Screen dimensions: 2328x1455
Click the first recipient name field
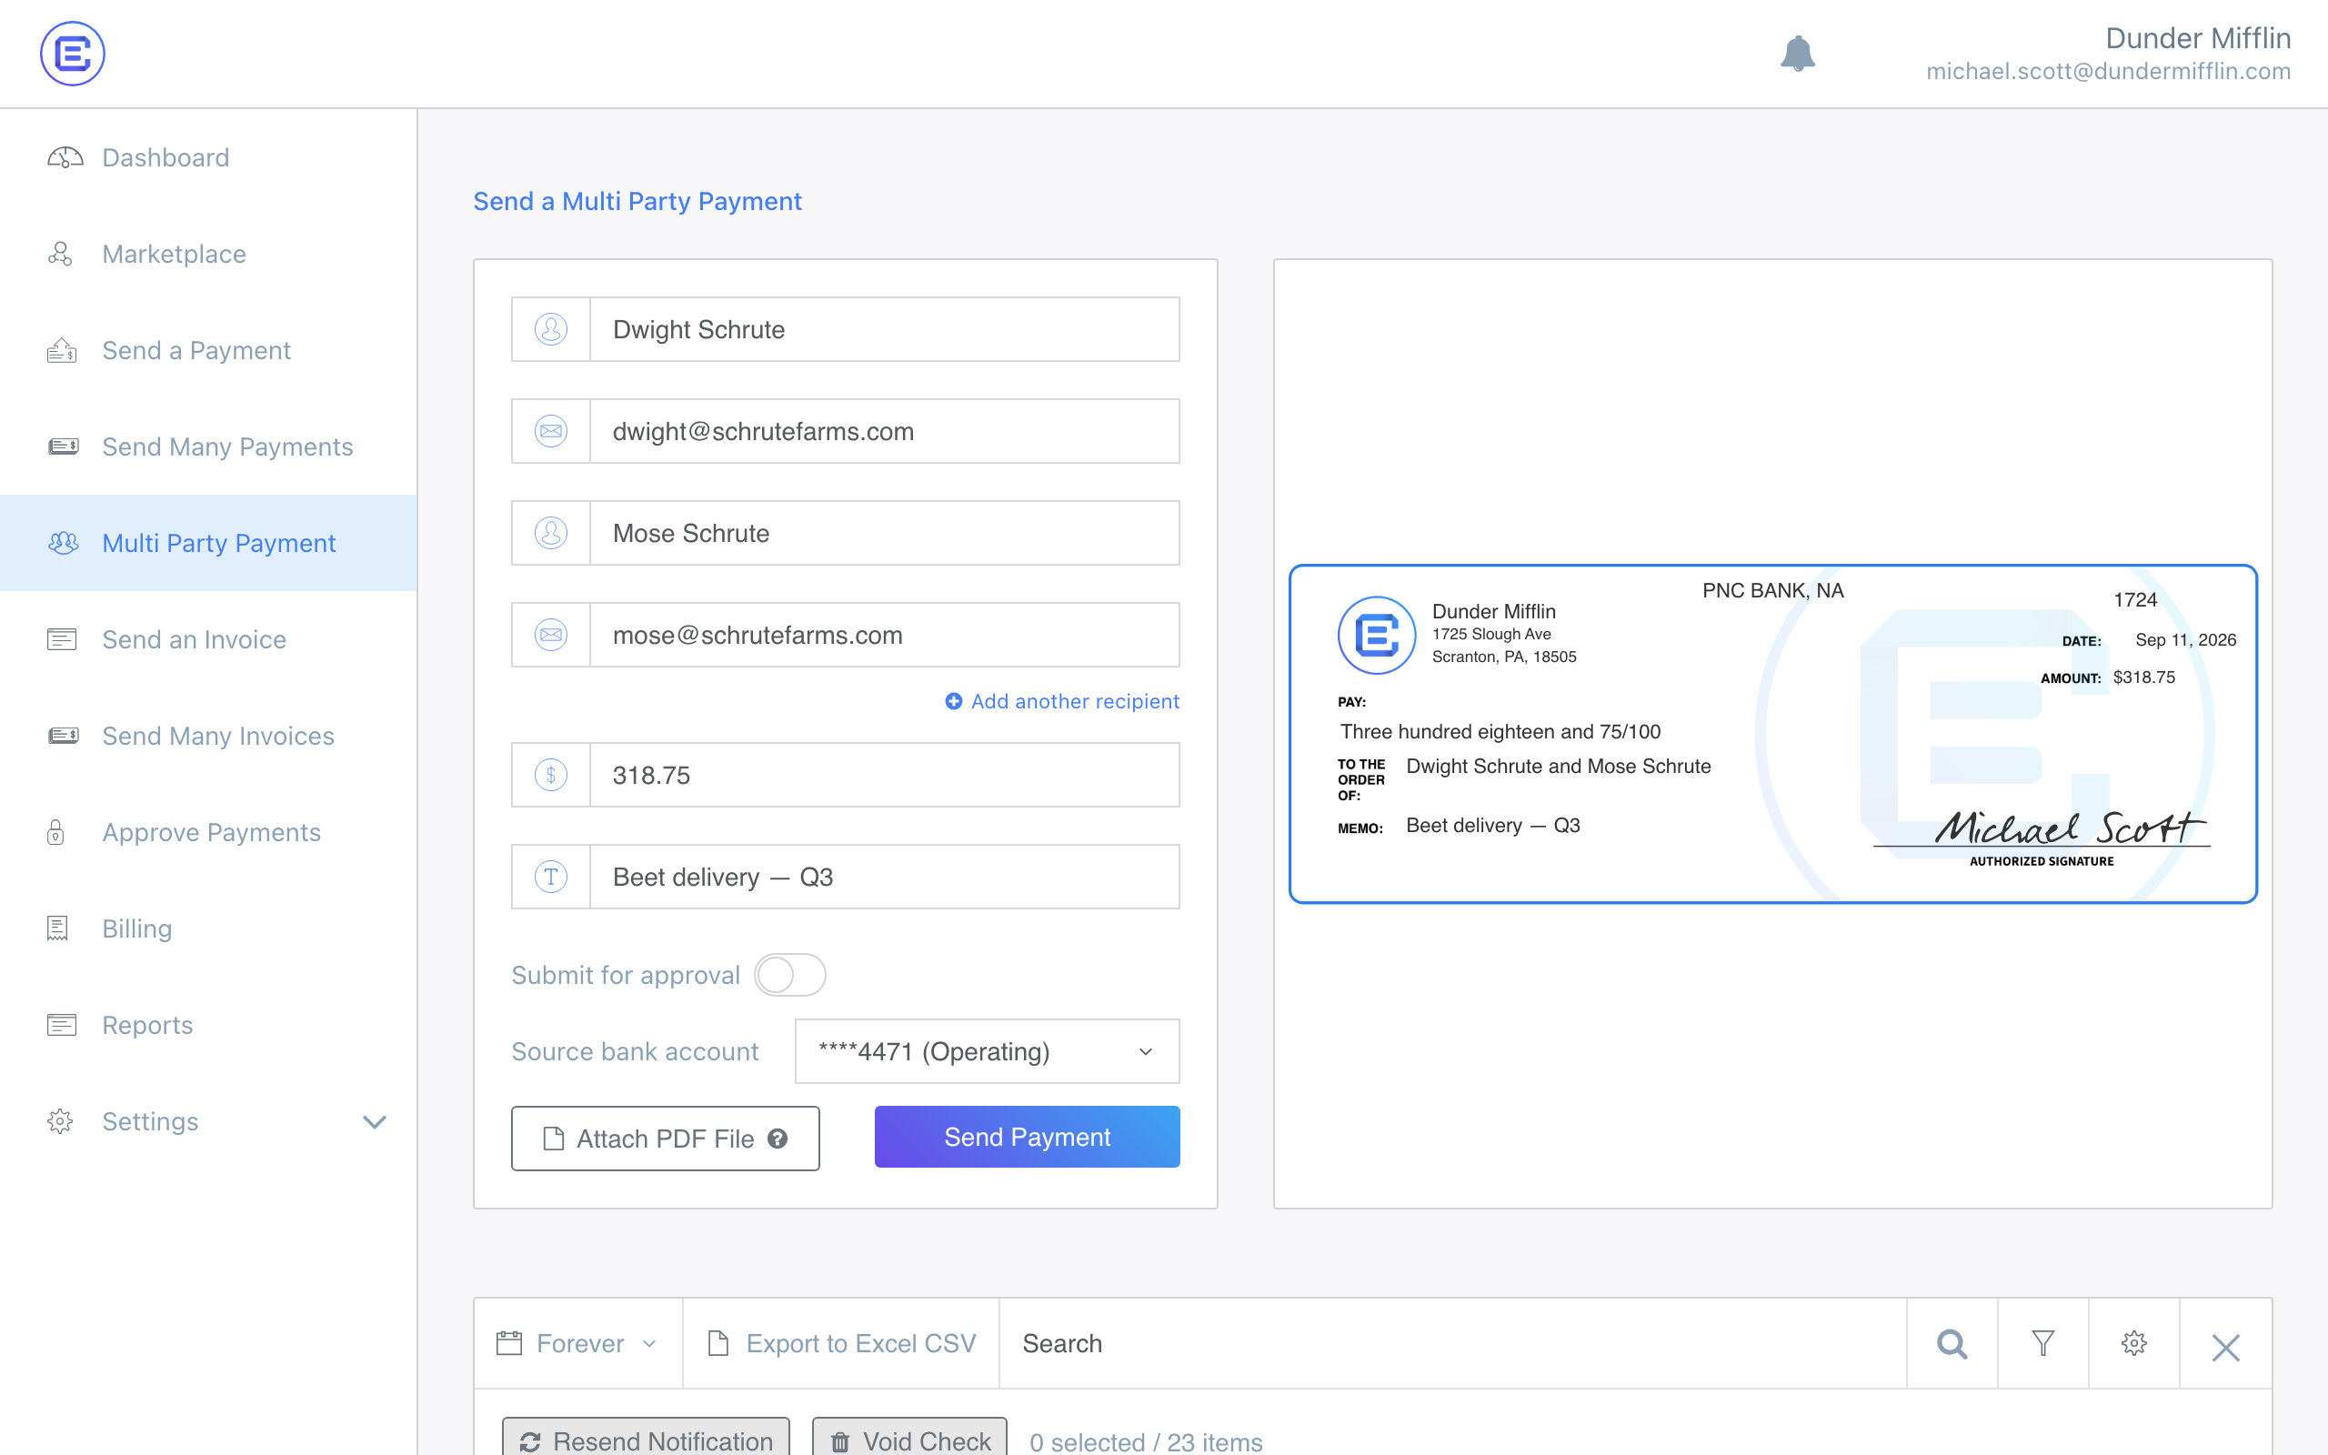click(884, 329)
